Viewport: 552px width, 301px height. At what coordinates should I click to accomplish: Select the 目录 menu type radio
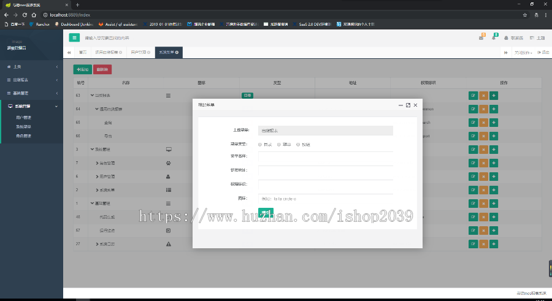(260, 145)
